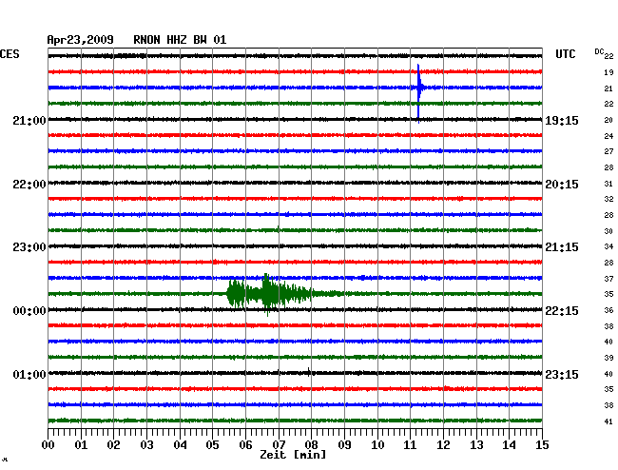Screen dimensions: 618x470
Task: Select the 01:00 local time label
Action: [x=29, y=374]
